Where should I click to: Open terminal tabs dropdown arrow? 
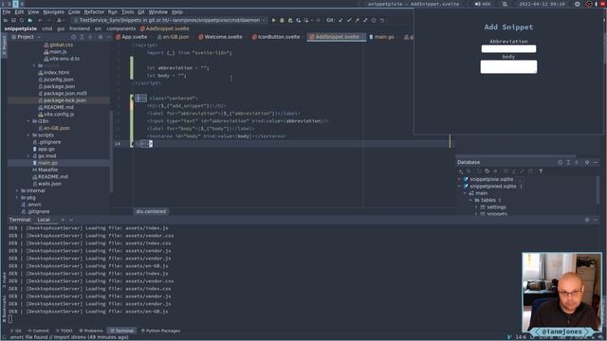click(x=71, y=220)
